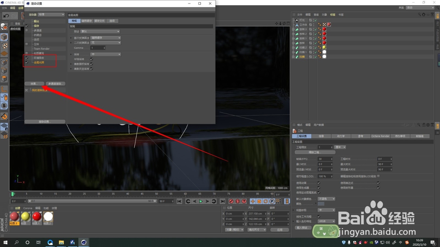Select the yellow 材质 material swatch
The image size is (440, 247).
(x=25, y=217)
